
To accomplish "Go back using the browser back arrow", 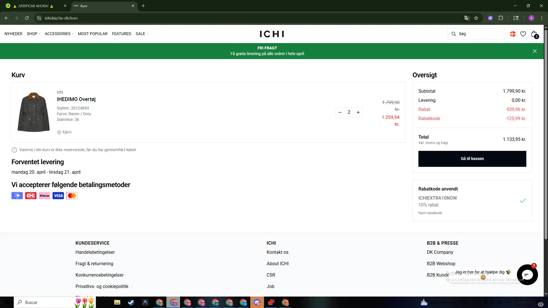I will (6, 18).
